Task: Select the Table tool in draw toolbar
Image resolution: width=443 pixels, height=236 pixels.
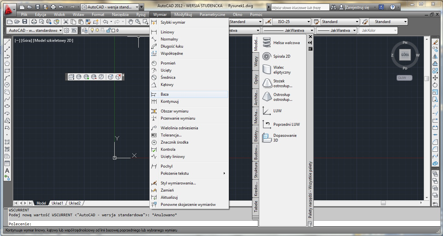Action: 7,163
